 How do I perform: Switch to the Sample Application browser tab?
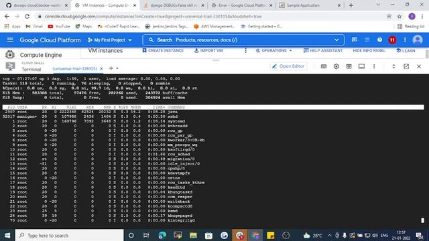[310, 5]
